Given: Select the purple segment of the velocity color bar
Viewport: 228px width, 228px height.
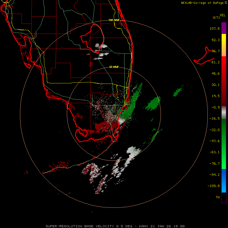Looking at the screenshot, I should point(224,28).
